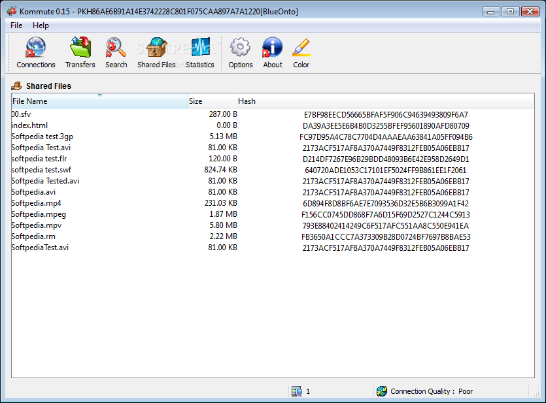
Task: Maximize the Kommute window
Action: [x=510, y=12]
